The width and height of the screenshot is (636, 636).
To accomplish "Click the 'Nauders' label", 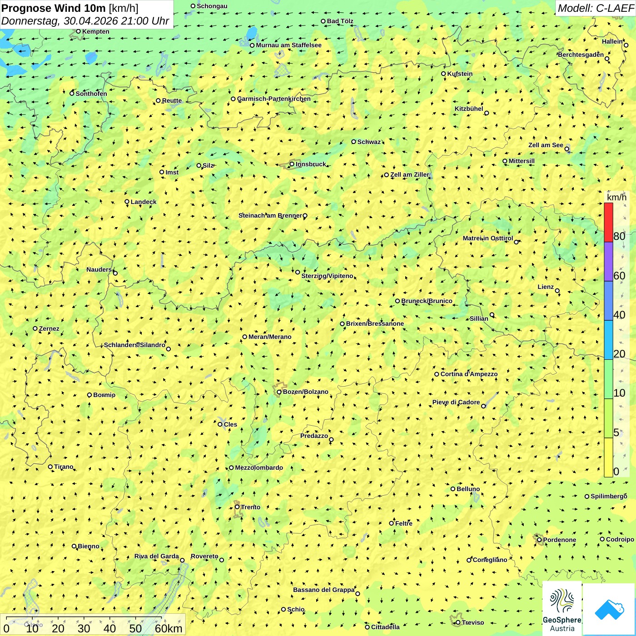I will [x=99, y=269].
